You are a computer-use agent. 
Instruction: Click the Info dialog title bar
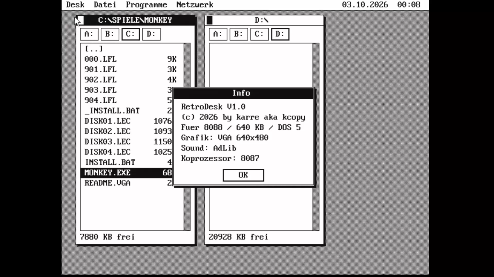pyautogui.click(x=243, y=93)
